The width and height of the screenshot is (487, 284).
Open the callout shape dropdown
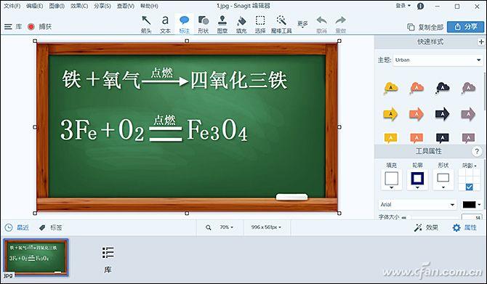click(443, 179)
